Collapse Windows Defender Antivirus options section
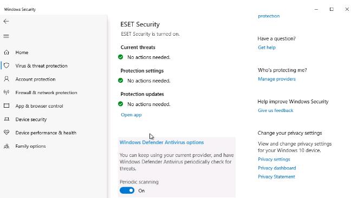This screenshot has width=351, height=198. click(161, 142)
